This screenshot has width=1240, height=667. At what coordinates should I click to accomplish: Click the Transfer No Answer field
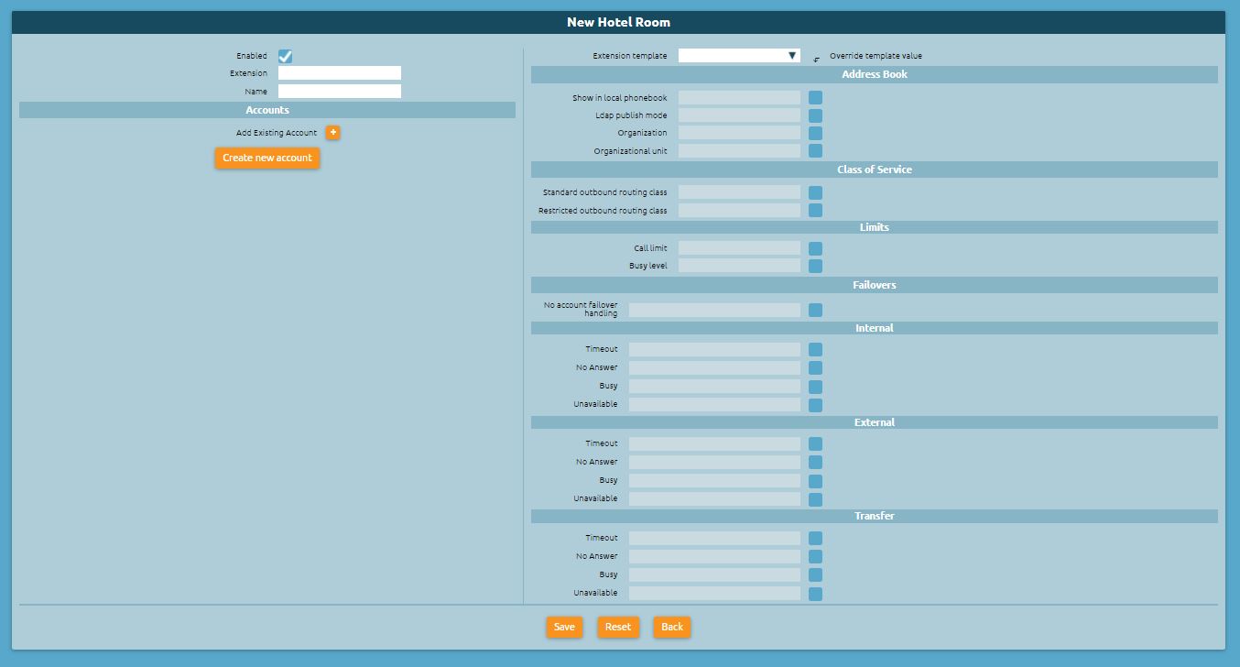(714, 557)
